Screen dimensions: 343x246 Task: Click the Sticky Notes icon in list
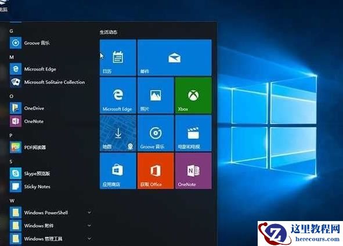(x=16, y=186)
